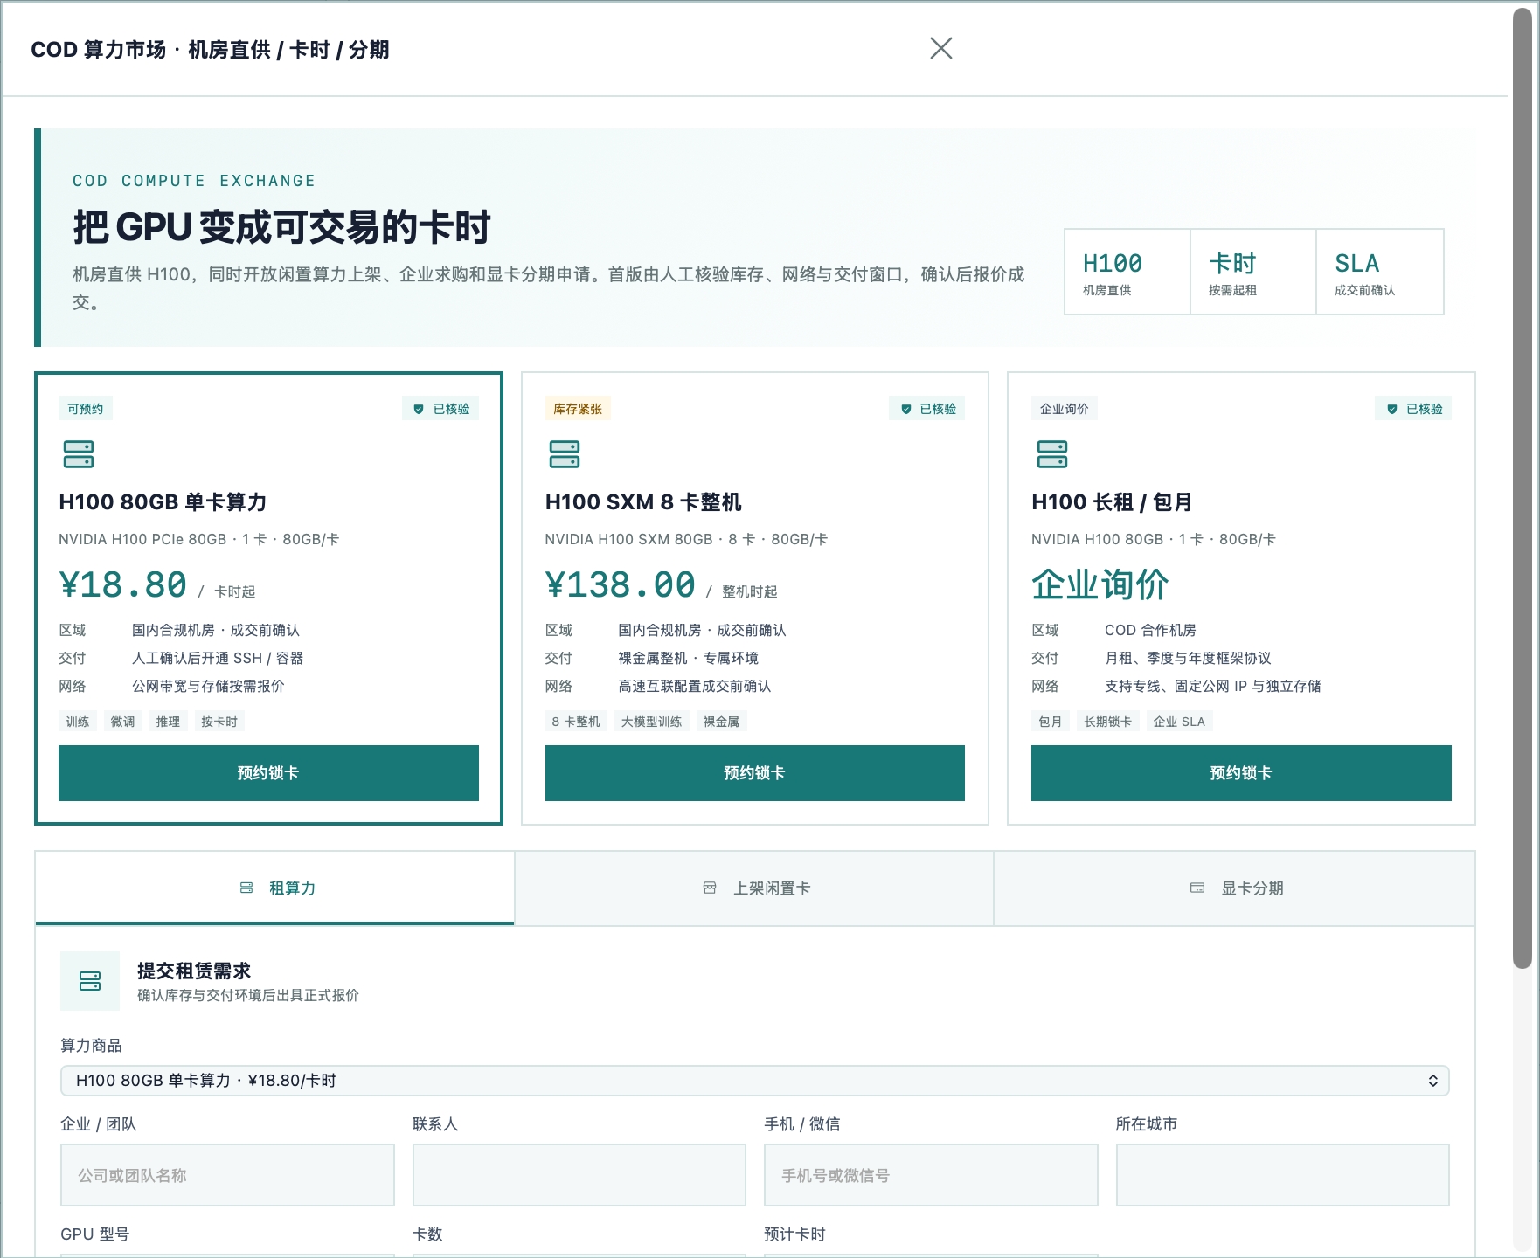
Task: Click the large 企业询价 price text
Action: coord(1100,584)
